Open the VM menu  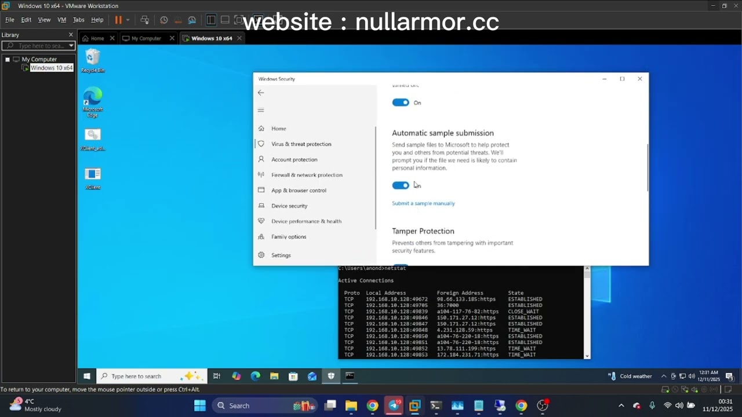61,20
